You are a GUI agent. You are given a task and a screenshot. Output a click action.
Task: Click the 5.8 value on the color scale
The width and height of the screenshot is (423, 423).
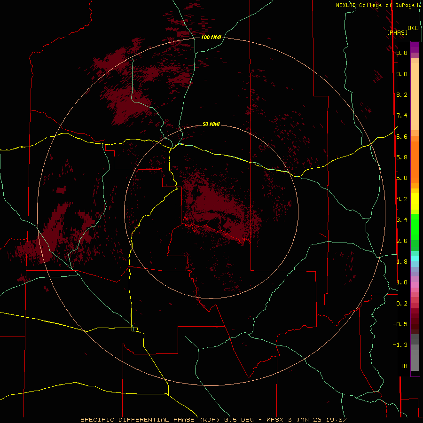[402, 157]
